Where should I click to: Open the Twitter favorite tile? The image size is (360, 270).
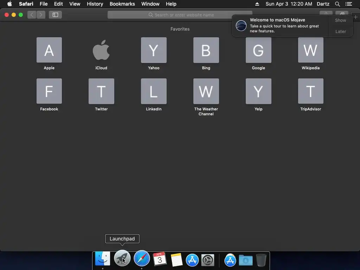pos(101,91)
